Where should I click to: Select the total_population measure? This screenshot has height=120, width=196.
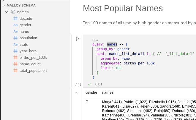click(33, 71)
